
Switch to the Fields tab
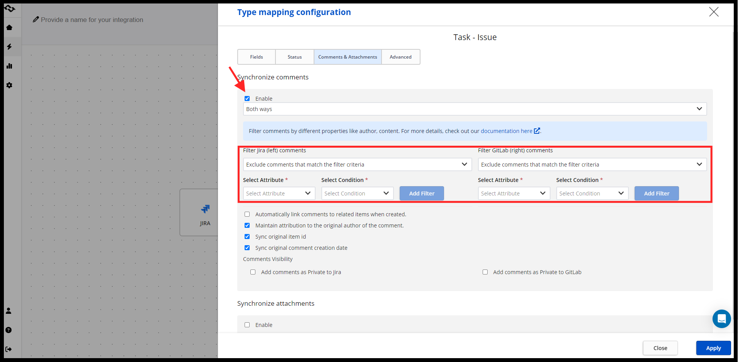(257, 57)
